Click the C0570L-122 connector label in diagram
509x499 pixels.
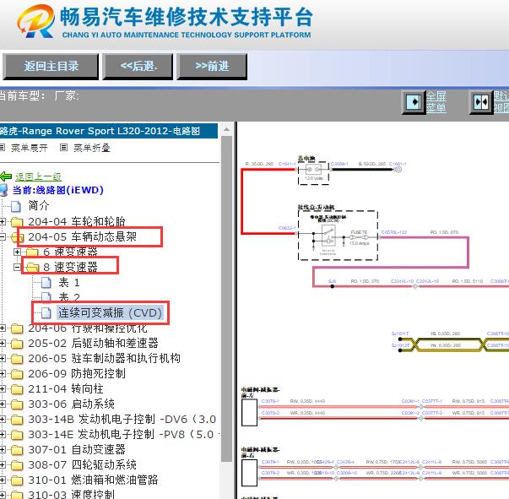pos(394,232)
